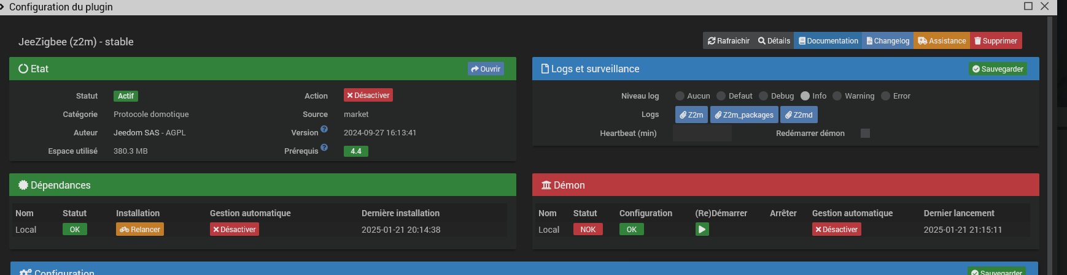Click the Rafraichir refresh button
Viewport: 1067px width, 275px height.
click(x=729, y=41)
